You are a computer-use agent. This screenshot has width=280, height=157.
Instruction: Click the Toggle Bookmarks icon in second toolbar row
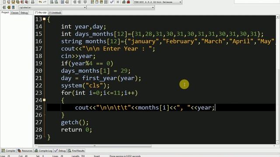tap(9, 7)
